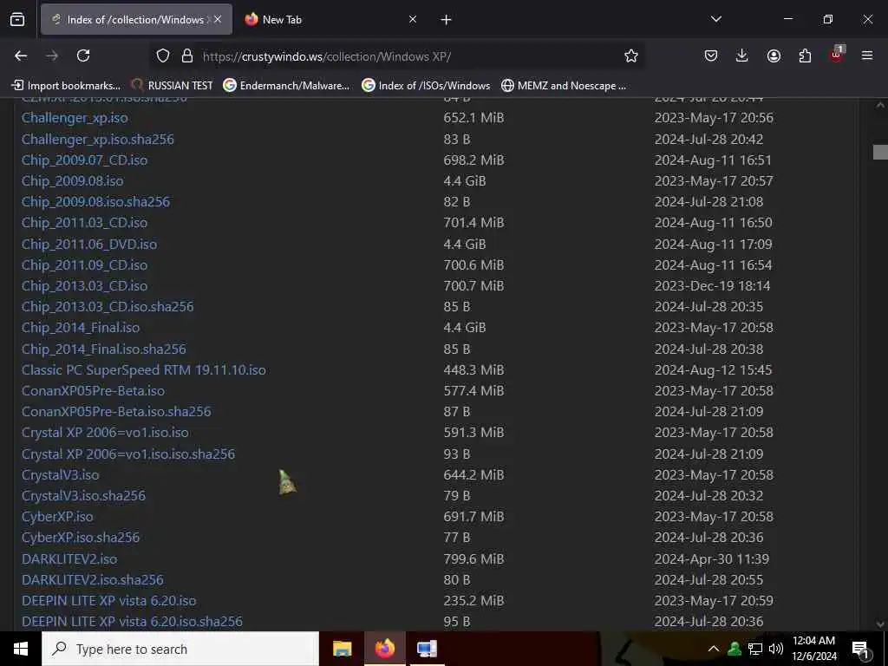Screen dimensions: 888x666
Task: Download Chip_2011.03_CD.iso
Action: (84, 223)
